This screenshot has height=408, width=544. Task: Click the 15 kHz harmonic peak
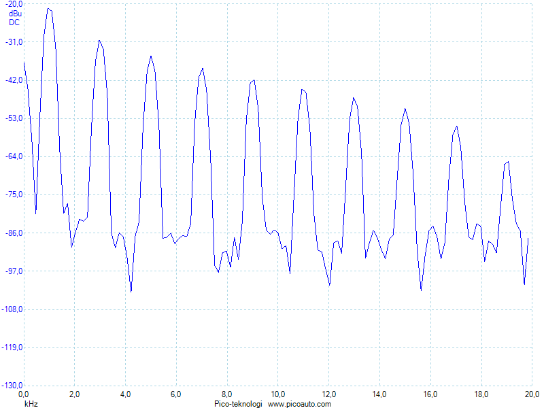(x=405, y=109)
